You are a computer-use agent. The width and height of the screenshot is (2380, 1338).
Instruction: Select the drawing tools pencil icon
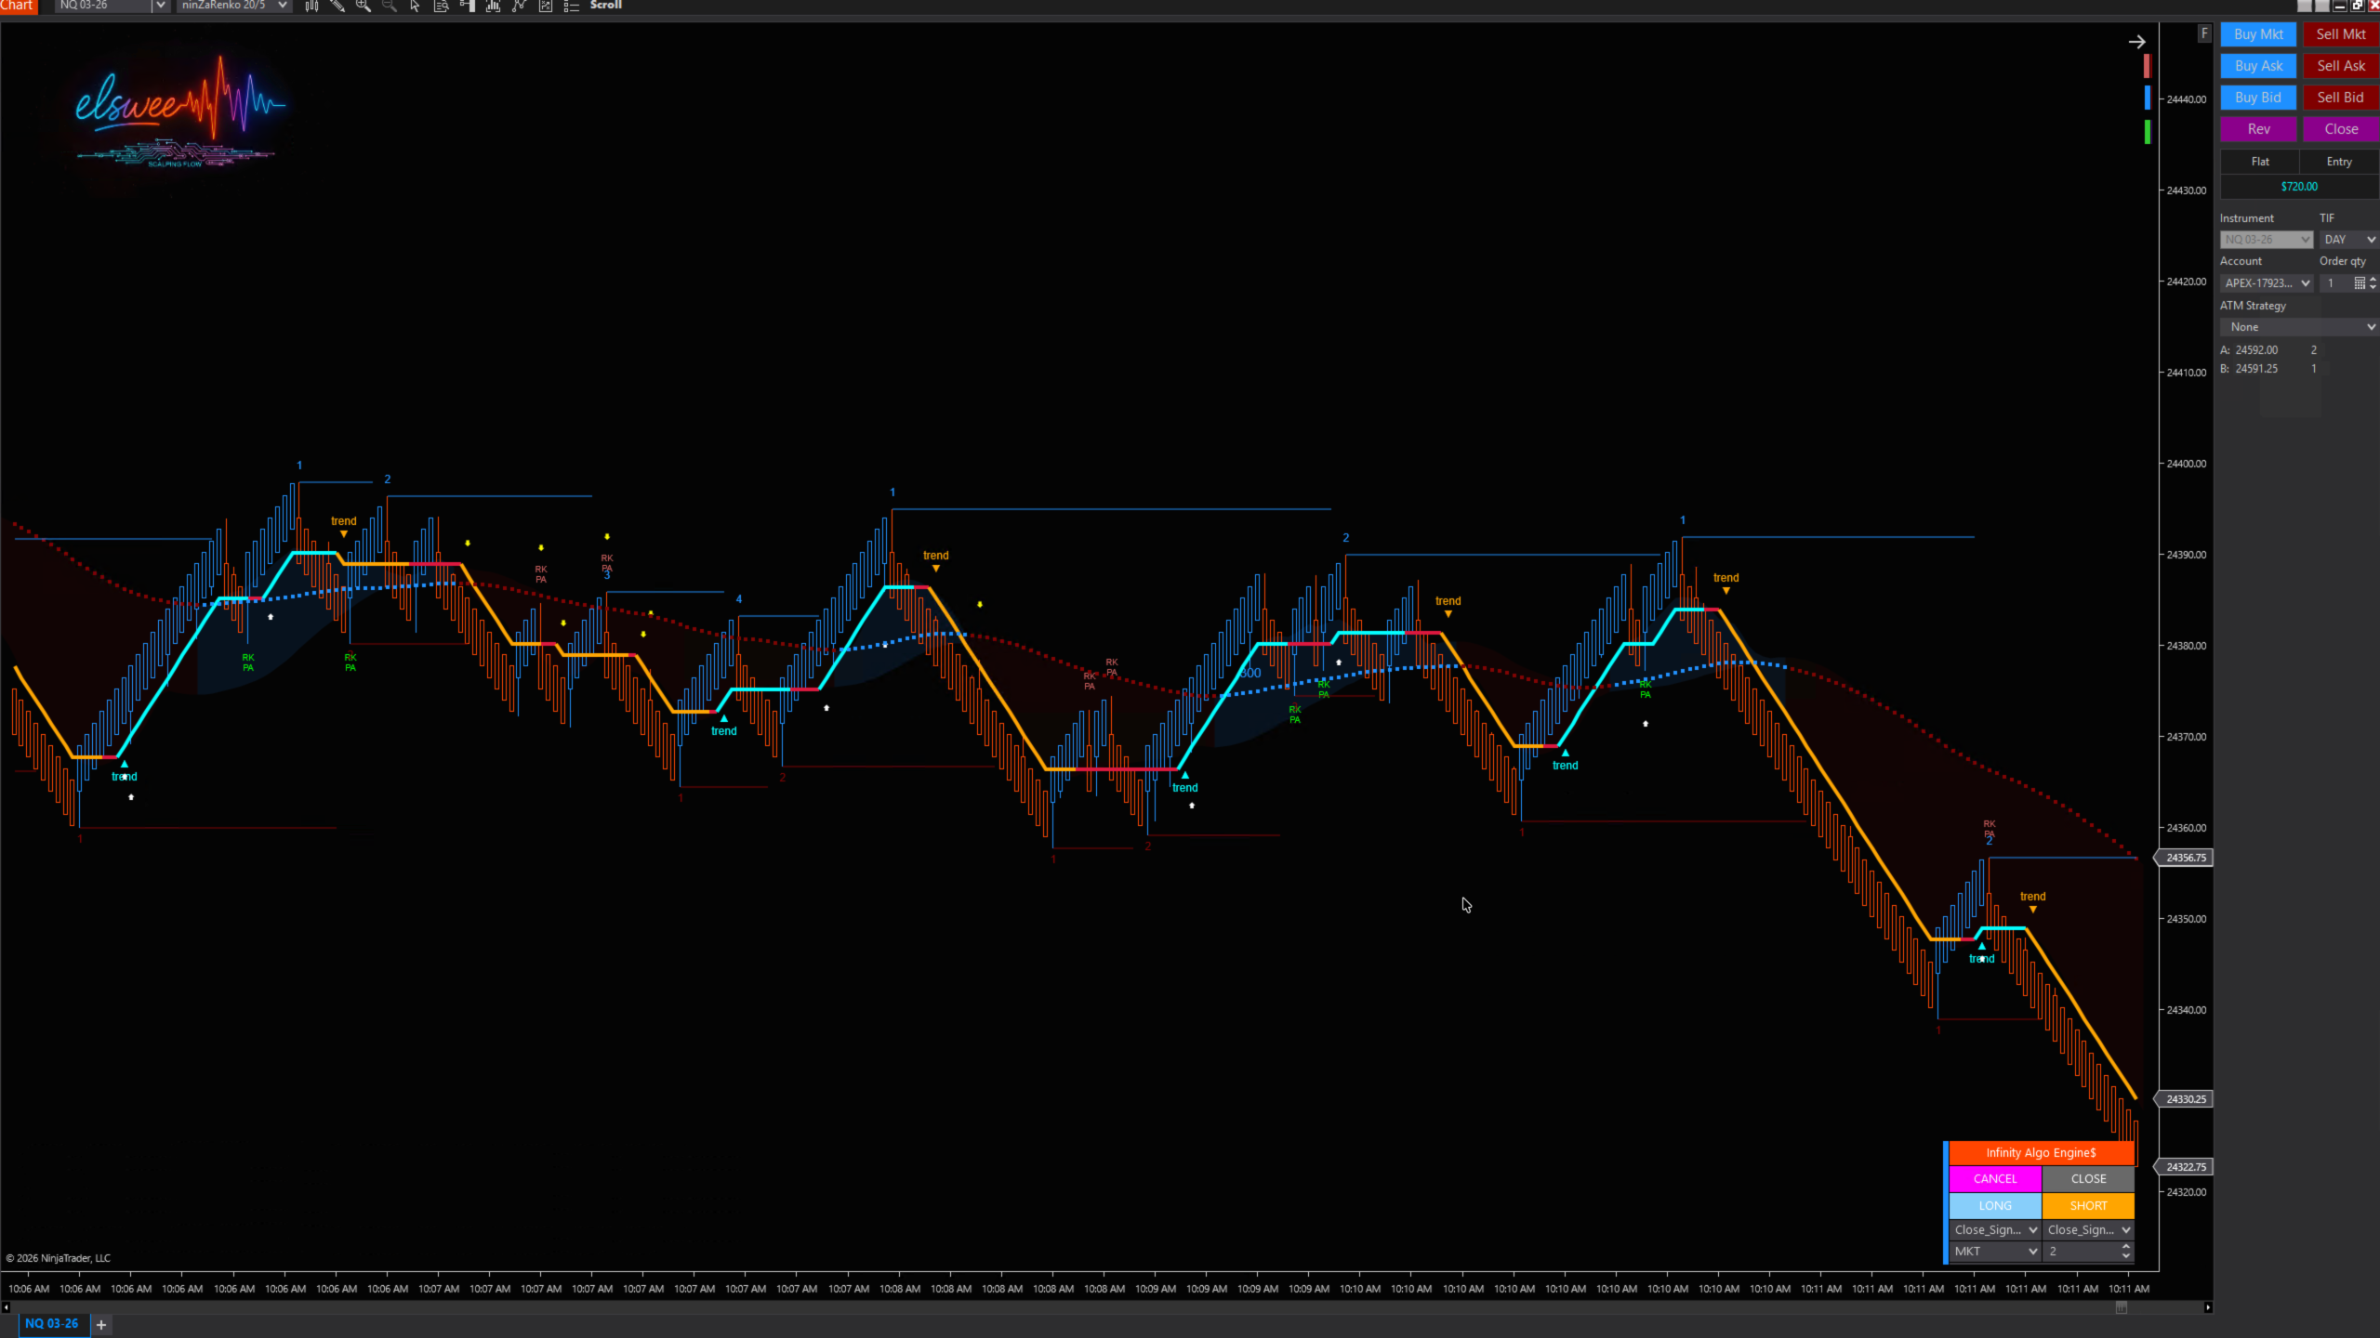tap(337, 6)
